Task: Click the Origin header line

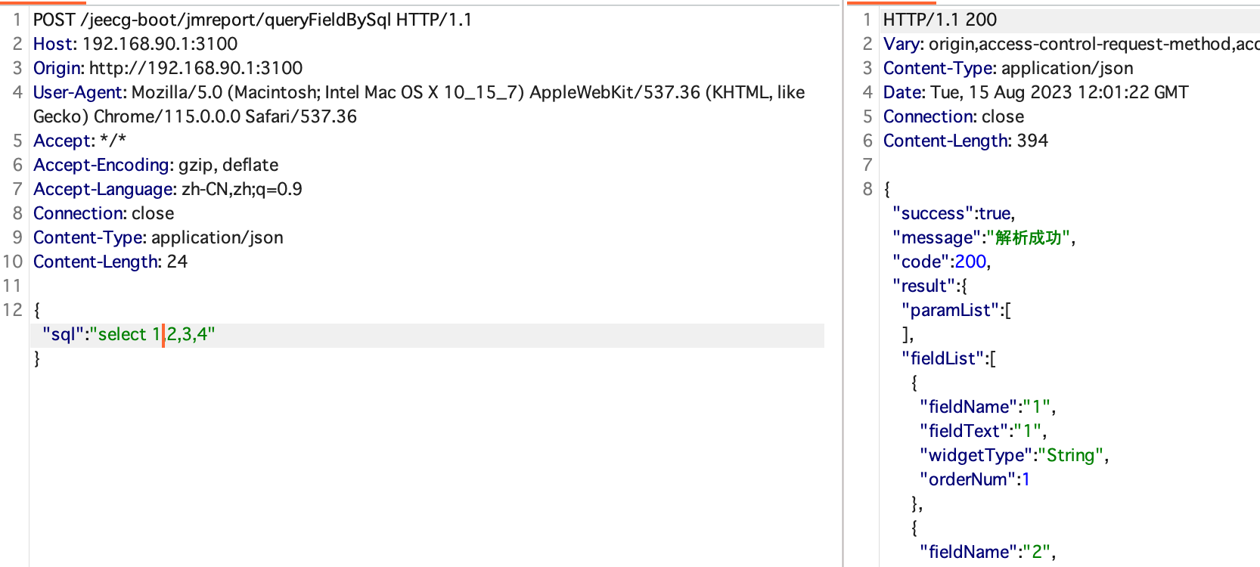Action: tap(168, 68)
